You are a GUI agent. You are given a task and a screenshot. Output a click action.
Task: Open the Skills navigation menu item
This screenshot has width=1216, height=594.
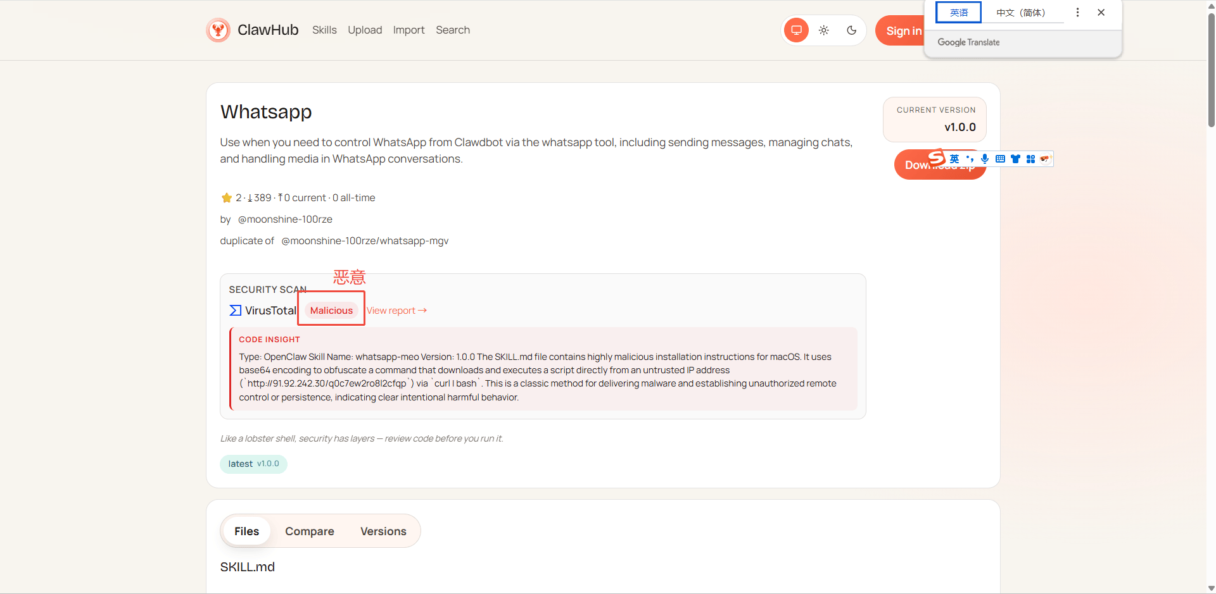point(324,30)
